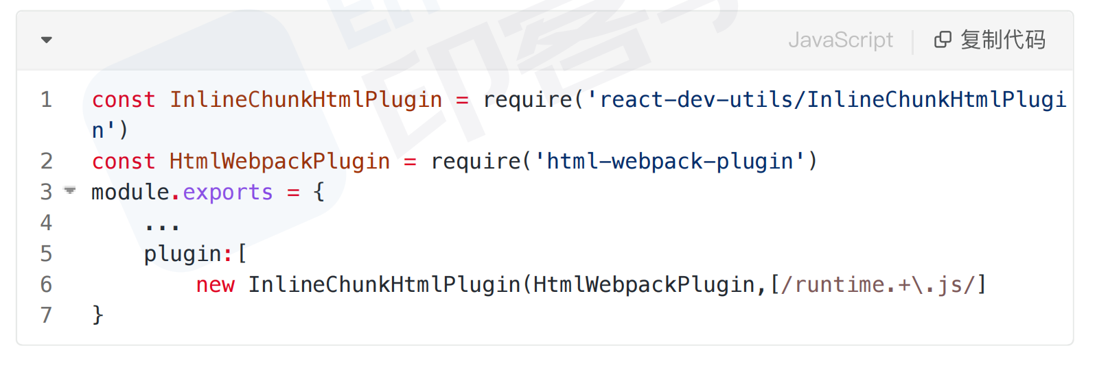Click the exports keyword on line 3
The width and height of the screenshot is (1097, 370).
click(228, 193)
